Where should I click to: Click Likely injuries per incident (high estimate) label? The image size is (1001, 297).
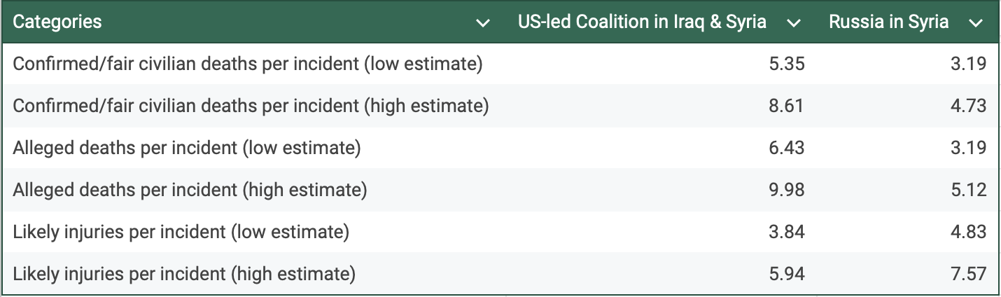click(x=184, y=274)
